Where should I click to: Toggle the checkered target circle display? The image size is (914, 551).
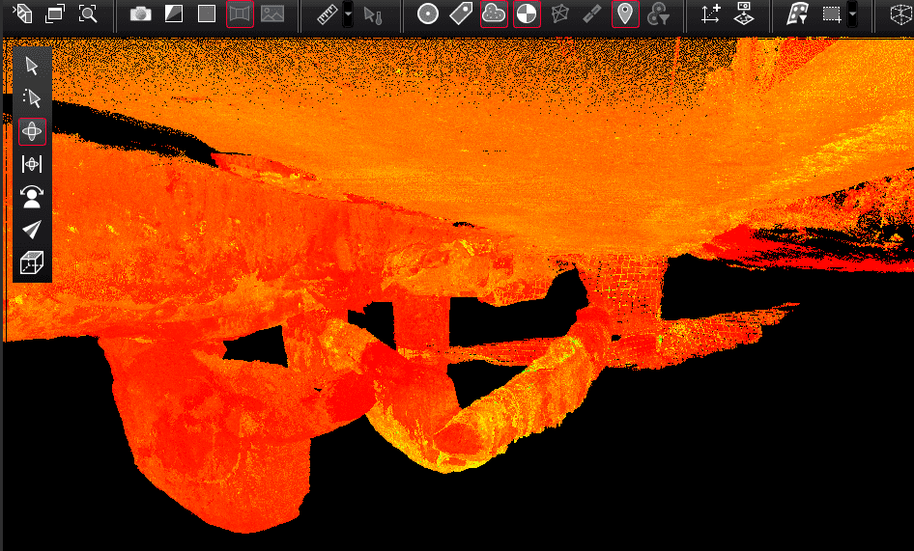click(527, 14)
